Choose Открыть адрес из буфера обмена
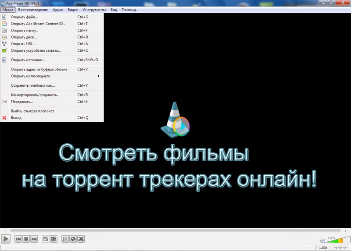This screenshot has height=251, width=351. (52, 69)
